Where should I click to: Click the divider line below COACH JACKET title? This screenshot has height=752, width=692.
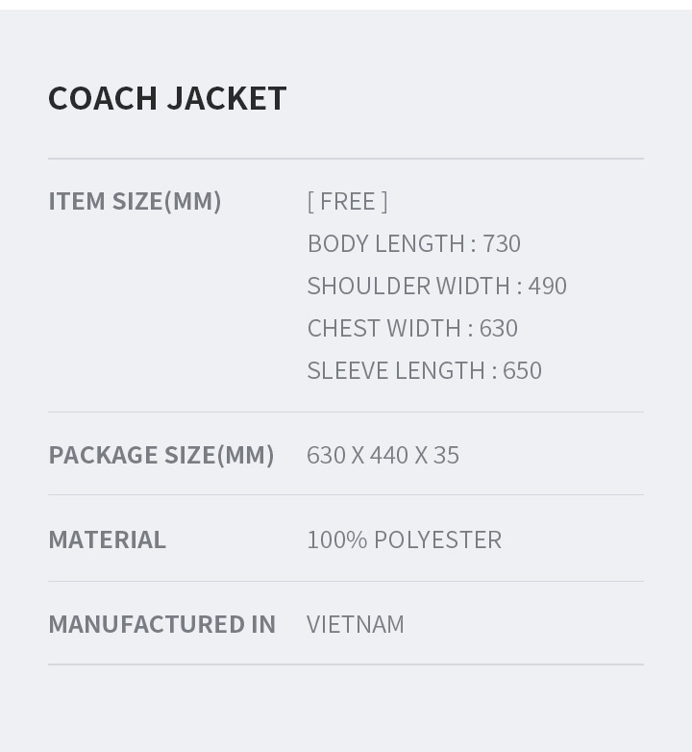(346, 159)
